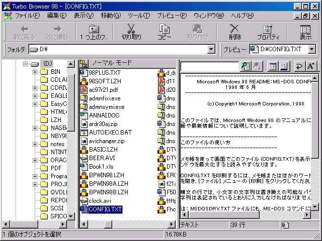Click the find-next key icon in preview
Image resolution: width=322 pixels, height=241 pixels.
257,66
